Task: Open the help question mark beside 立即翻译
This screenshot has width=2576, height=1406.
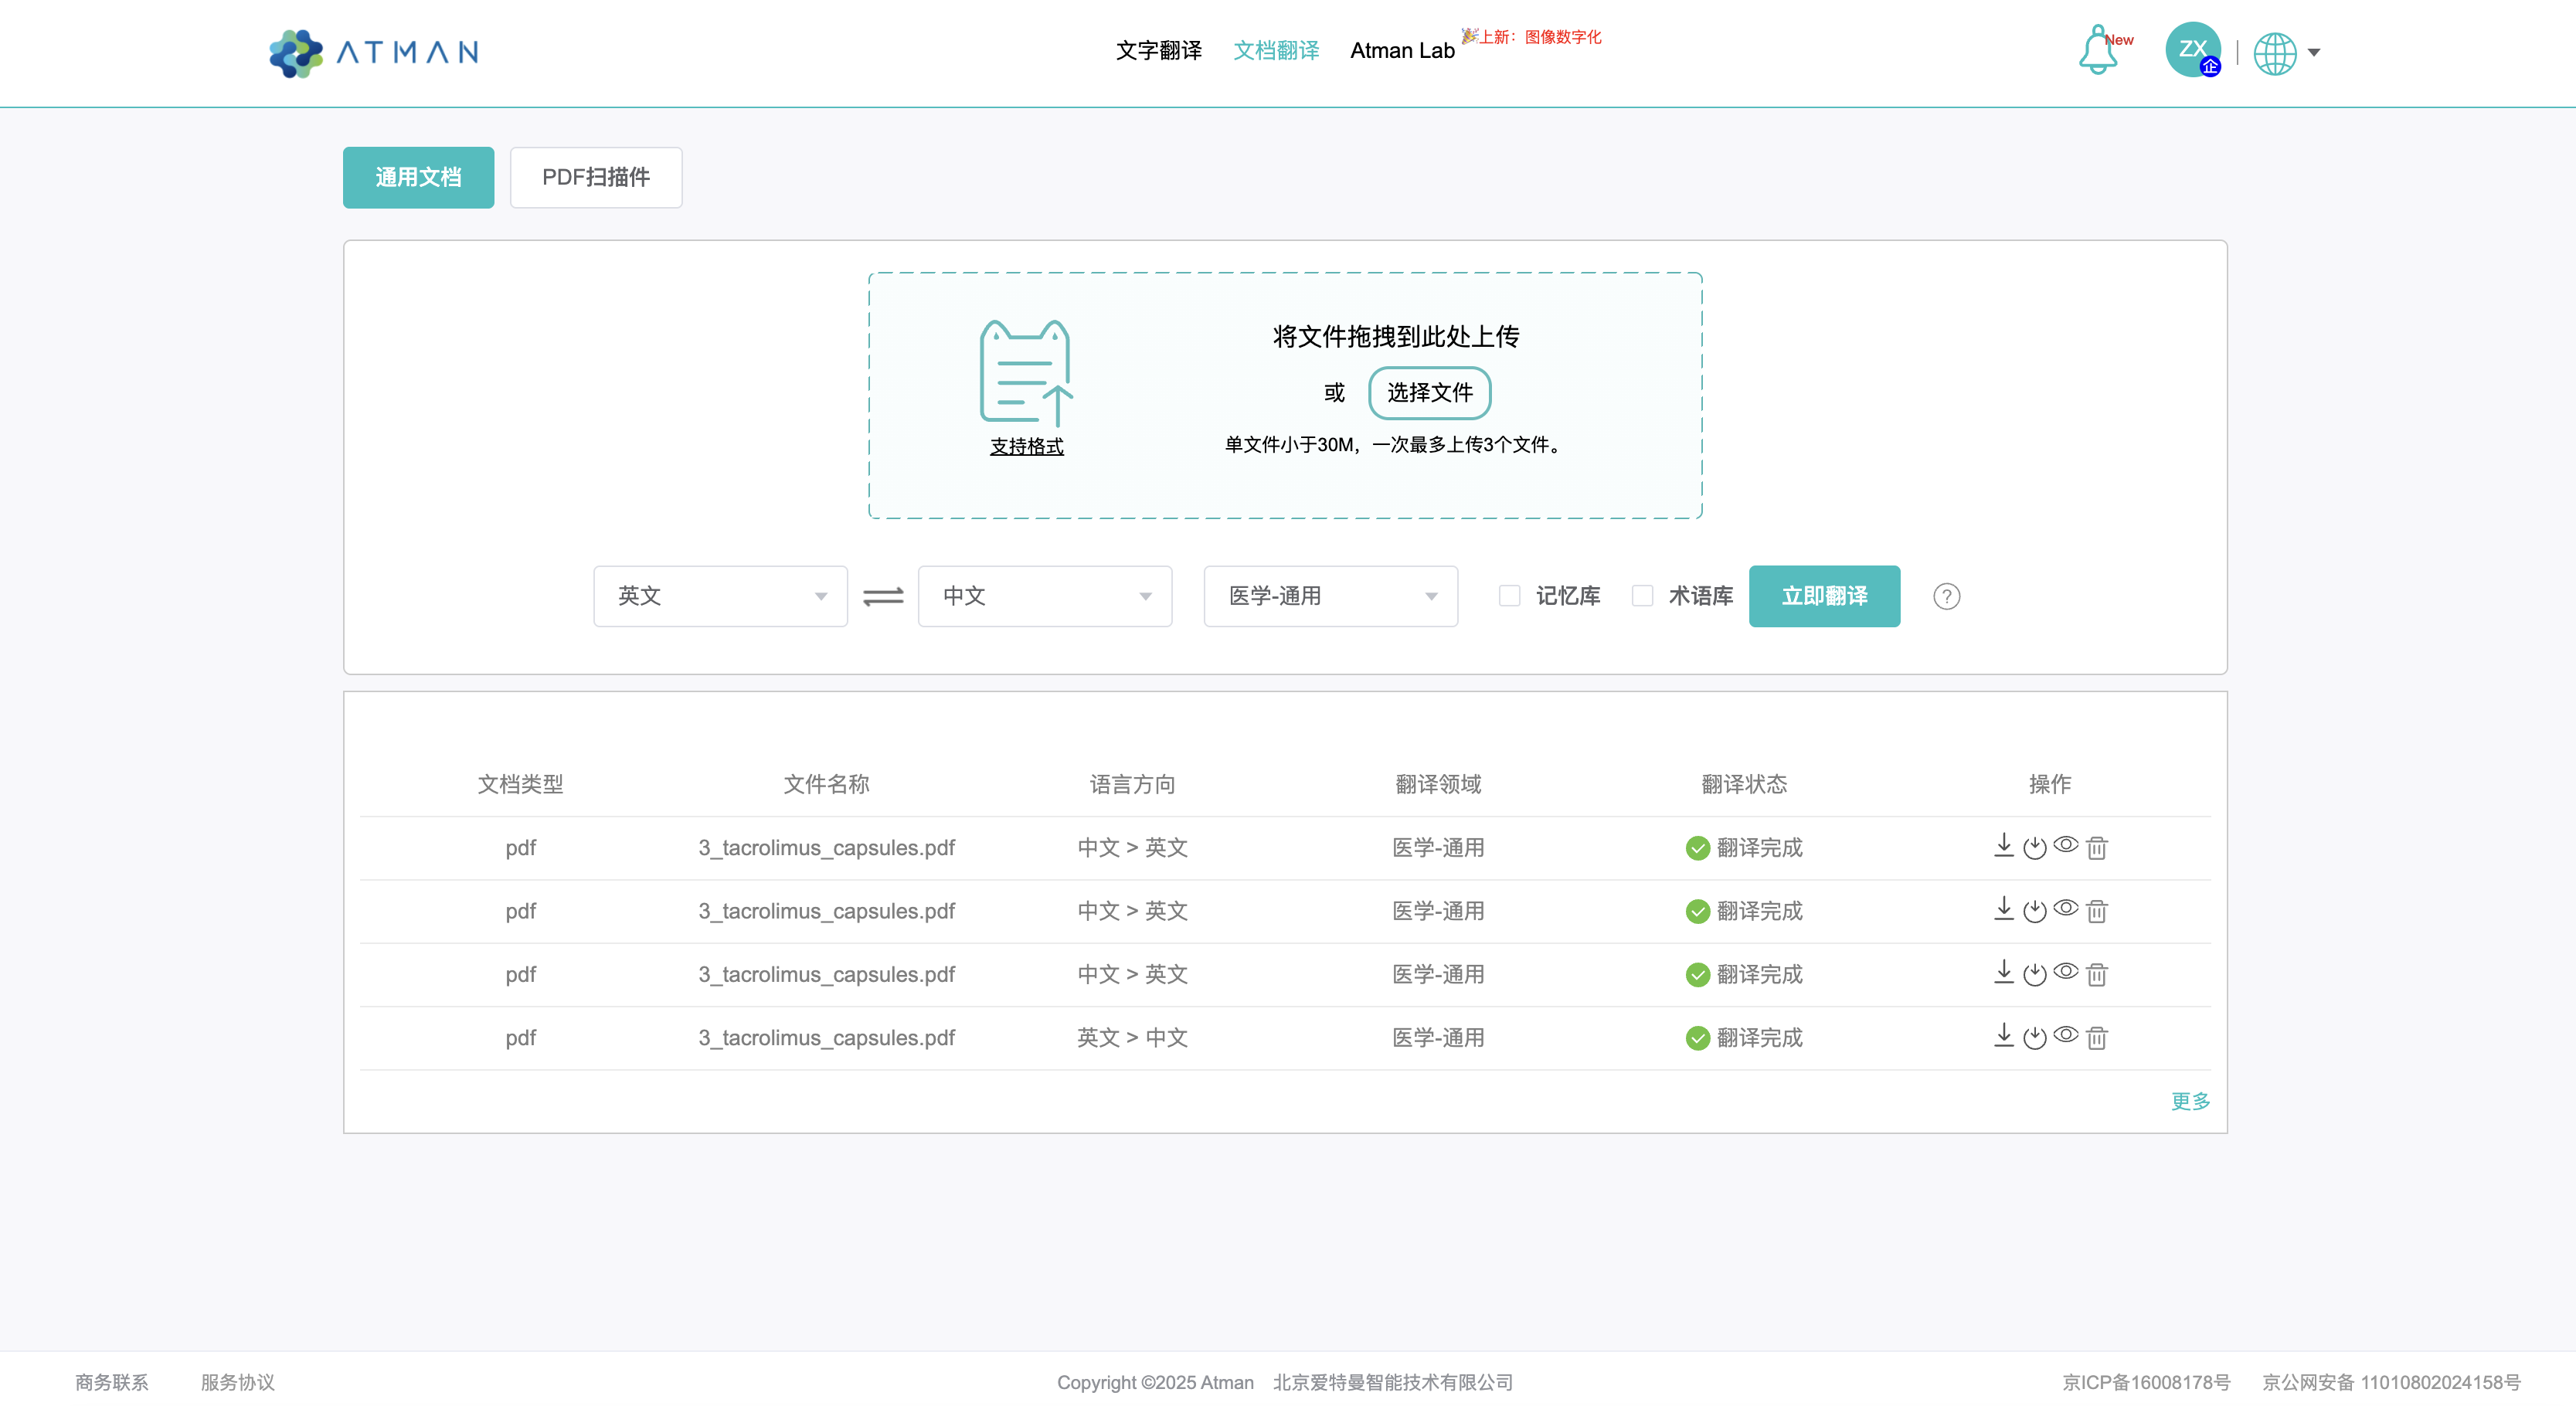Action: (x=1946, y=596)
